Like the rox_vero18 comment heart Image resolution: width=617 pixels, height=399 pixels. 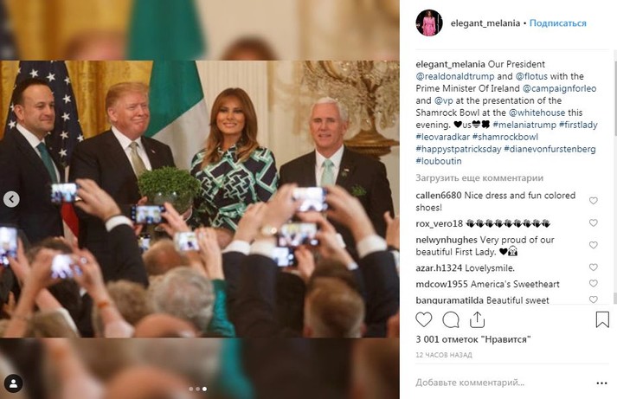pos(594,223)
